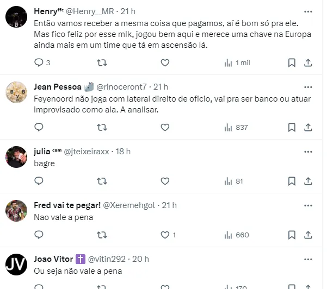Visit @rinoceront7 profile handle
The height and width of the screenshot is (289, 327).
pyautogui.click(x=121, y=87)
